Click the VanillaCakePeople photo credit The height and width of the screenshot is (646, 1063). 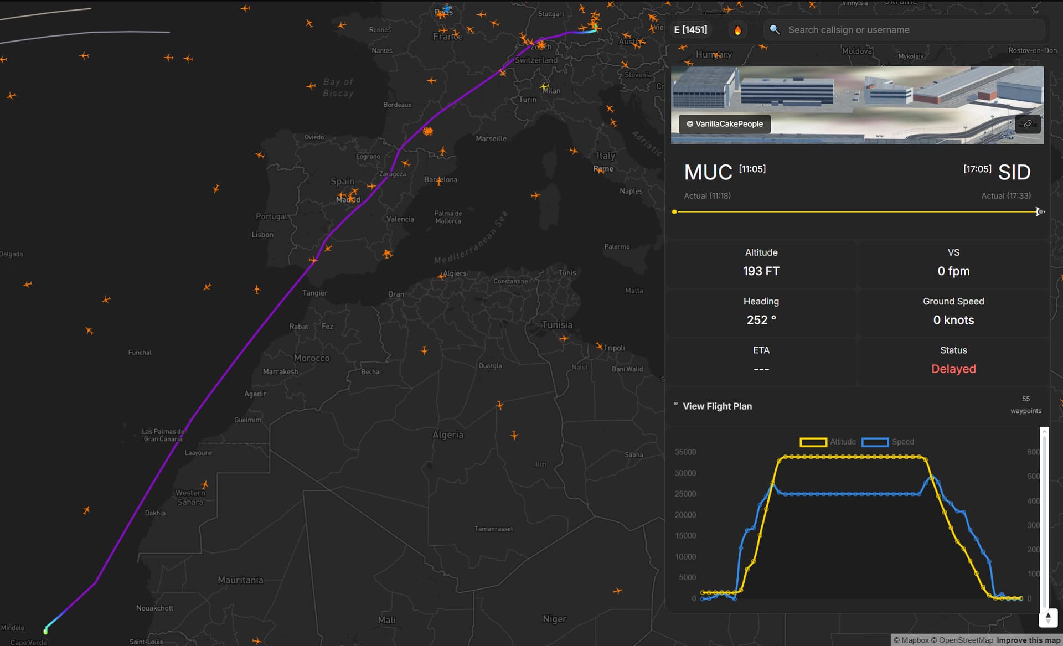coord(725,124)
